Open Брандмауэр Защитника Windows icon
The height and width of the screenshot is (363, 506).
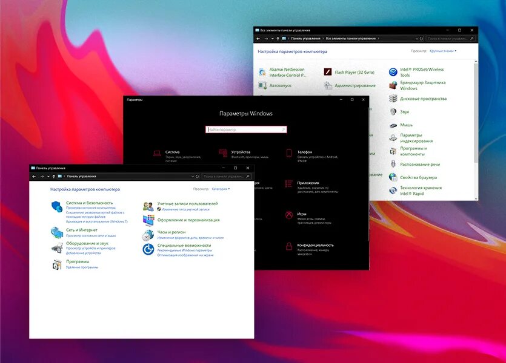pyautogui.click(x=393, y=85)
